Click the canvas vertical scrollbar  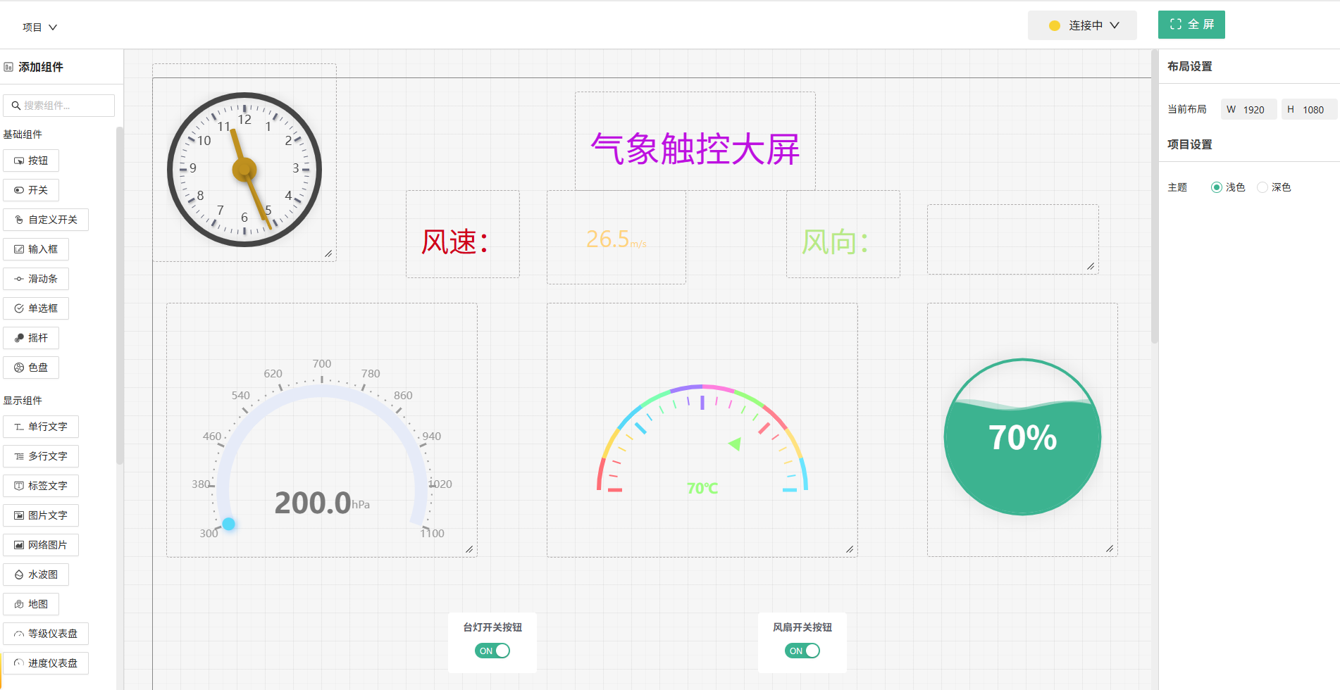click(1155, 197)
